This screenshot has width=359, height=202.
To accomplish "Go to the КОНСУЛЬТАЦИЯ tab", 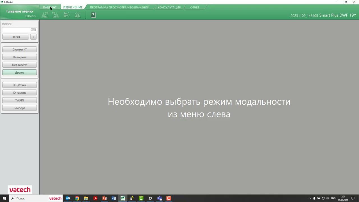I will tap(169, 7).
